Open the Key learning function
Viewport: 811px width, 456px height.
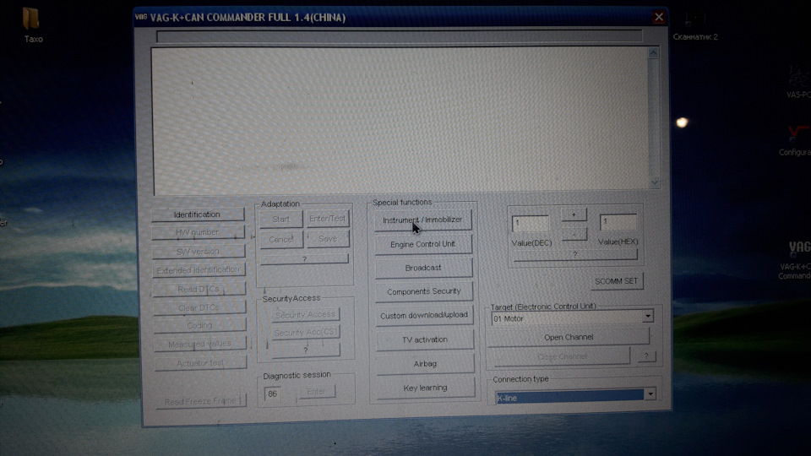click(426, 388)
